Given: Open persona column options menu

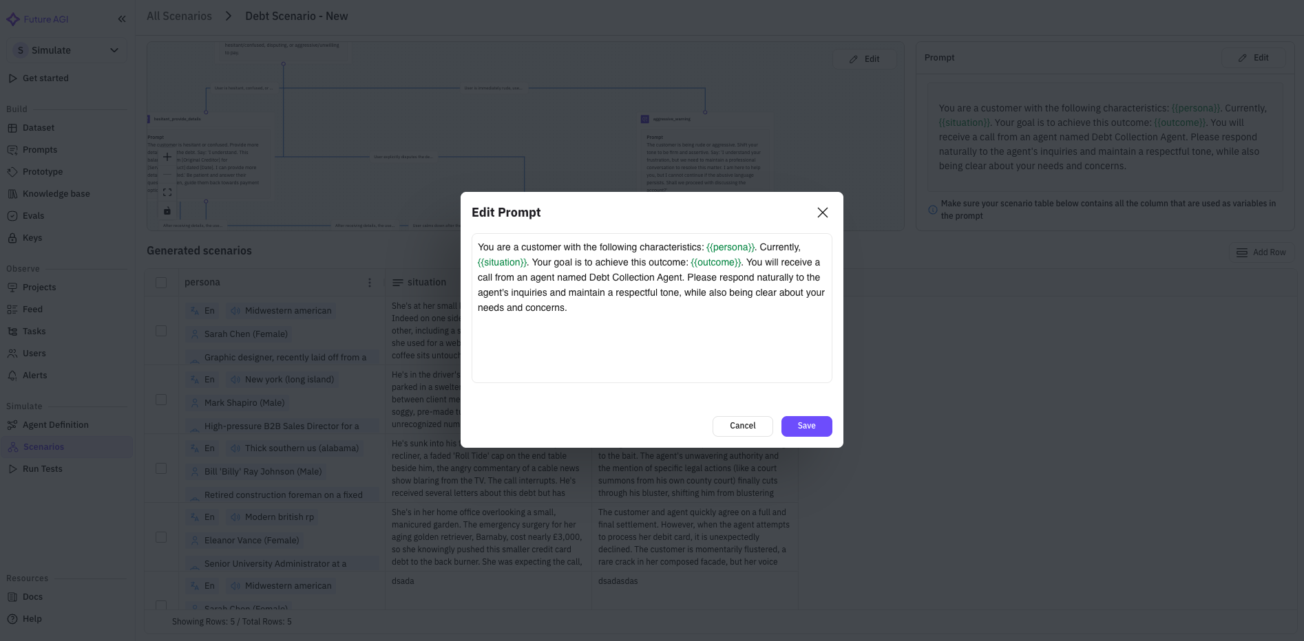Looking at the screenshot, I should (x=370, y=283).
